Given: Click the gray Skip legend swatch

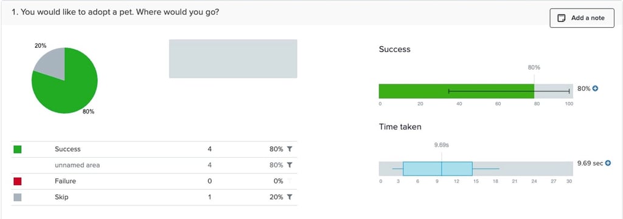Looking at the screenshot, I should [x=18, y=197].
